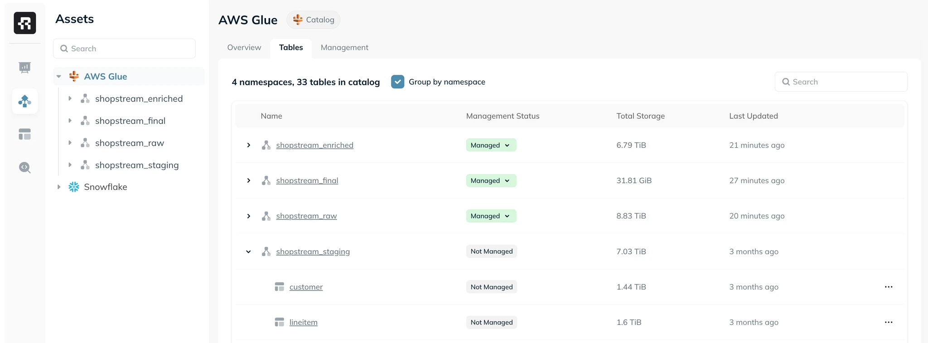Click namespace icon beside shopstream_enriched in the tree
The width and height of the screenshot is (928, 343).
coord(85,98)
